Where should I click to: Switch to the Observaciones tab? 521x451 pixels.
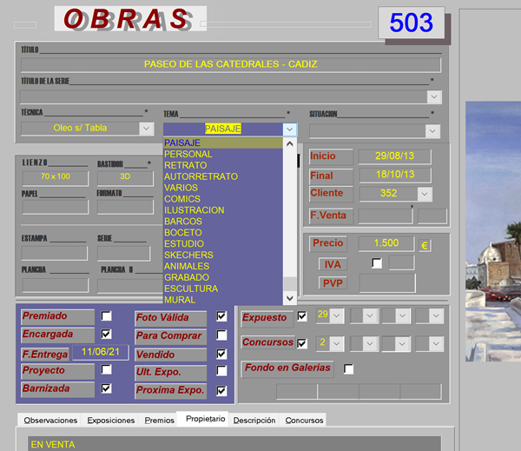[50, 421]
